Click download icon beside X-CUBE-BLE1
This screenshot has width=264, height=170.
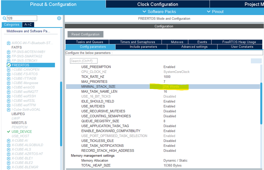tap(8, 158)
